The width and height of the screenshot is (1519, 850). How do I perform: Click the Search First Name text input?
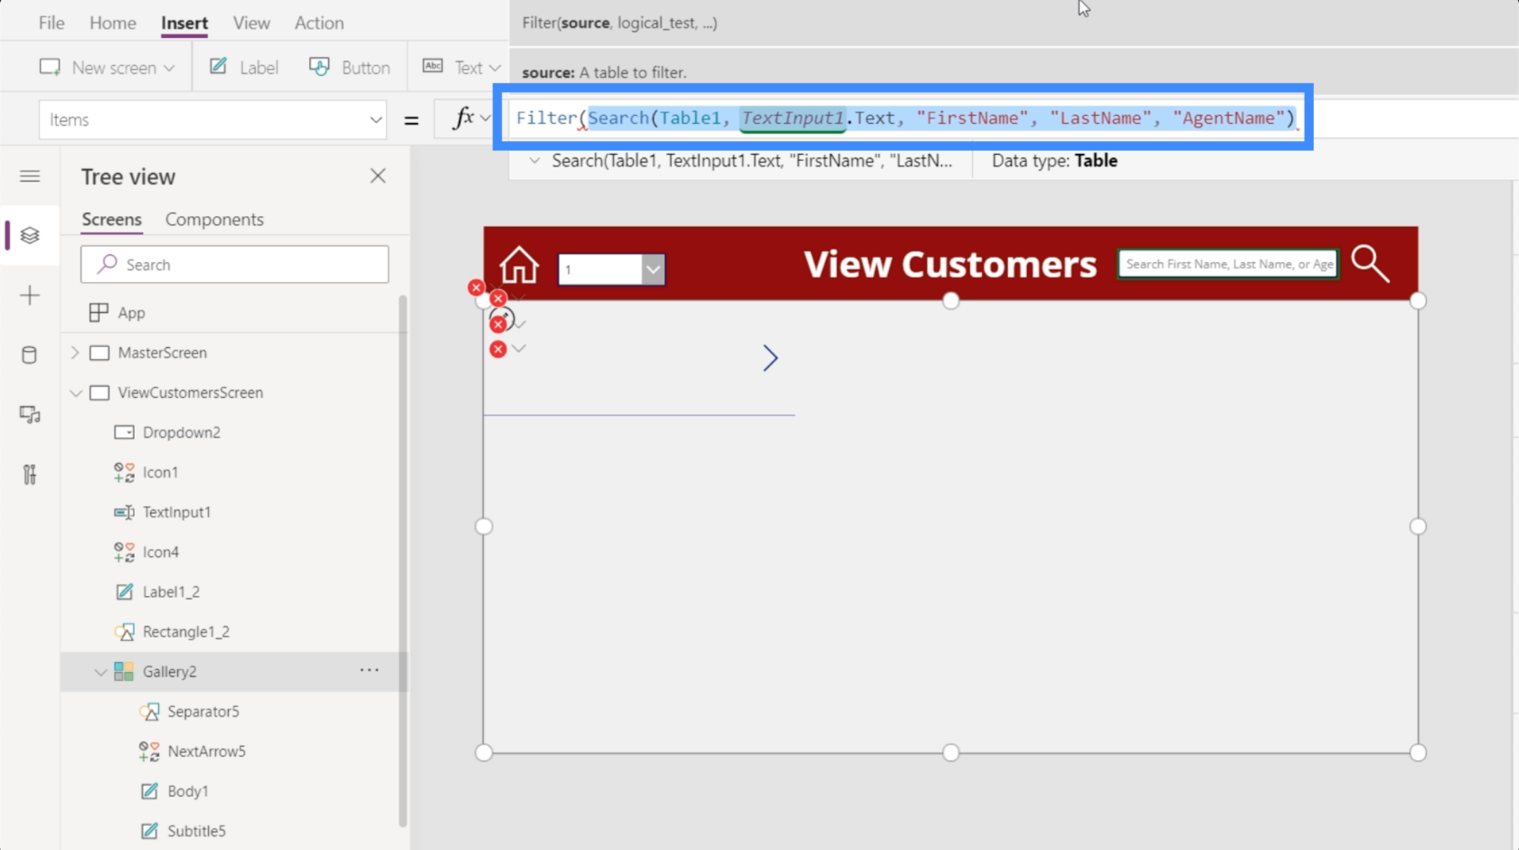click(x=1228, y=264)
